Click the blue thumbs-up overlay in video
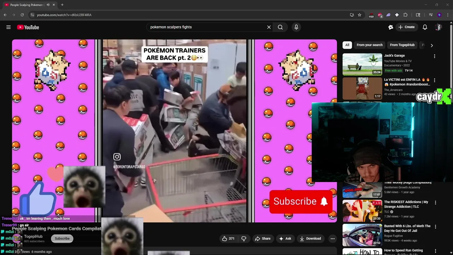This screenshot has width=453, height=255. click(x=38, y=198)
